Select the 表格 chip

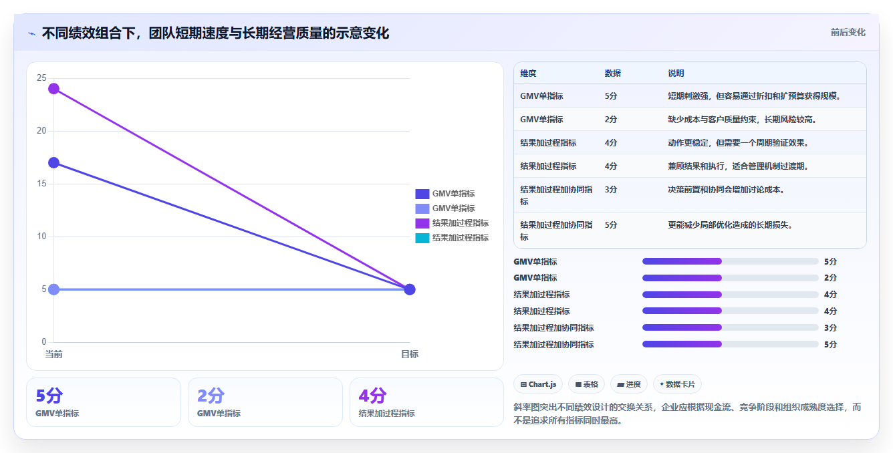click(x=586, y=384)
